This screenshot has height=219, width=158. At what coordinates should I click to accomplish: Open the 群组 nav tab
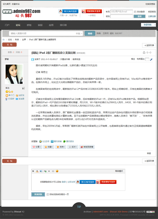[29, 25]
